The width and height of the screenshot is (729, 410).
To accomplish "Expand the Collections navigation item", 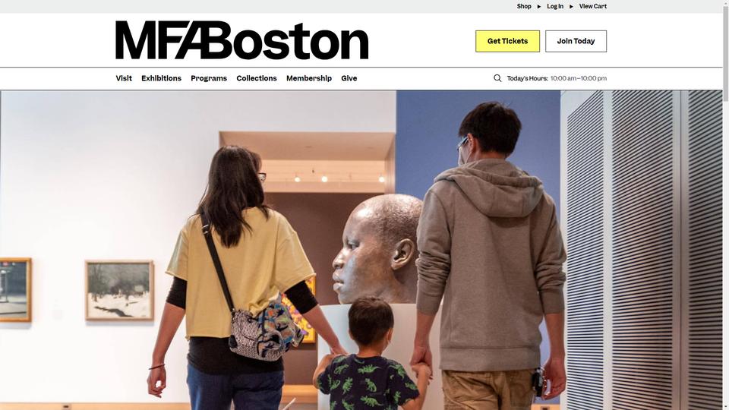I will coord(257,78).
